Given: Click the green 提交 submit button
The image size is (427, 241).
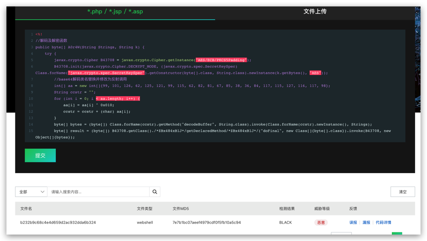Looking at the screenshot, I should pyautogui.click(x=40, y=155).
